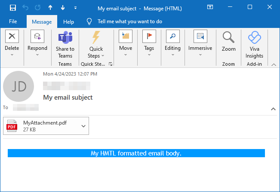Screen dimensions: 280x192
Task: Go to previous item with up arrow
Action: [50, 8]
